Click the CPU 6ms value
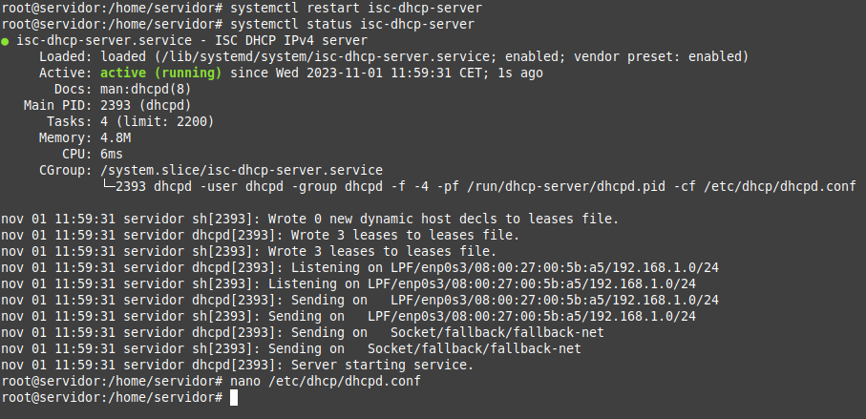The image size is (866, 419). pyautogui.click(x=112, y=154)
